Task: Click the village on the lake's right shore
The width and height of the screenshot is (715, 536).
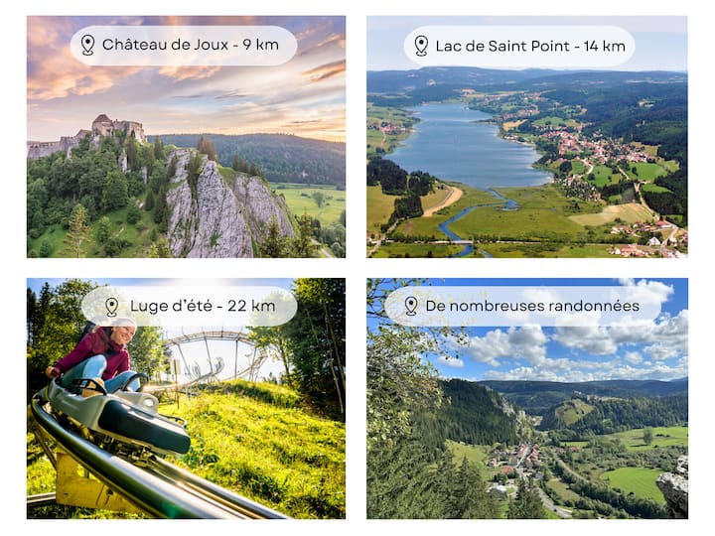Action: click(586, 149)
